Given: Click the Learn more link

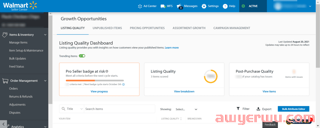Looking at the screenshot, I should 172,48.
